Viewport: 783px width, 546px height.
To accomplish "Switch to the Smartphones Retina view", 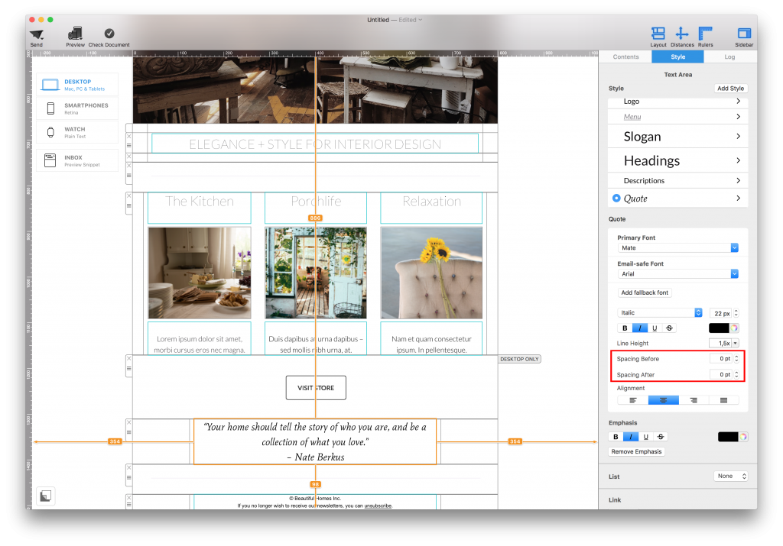I will coord(77,108).
